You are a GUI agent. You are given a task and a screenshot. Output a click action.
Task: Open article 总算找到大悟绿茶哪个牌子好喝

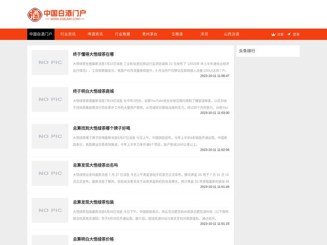click(101, 128)
